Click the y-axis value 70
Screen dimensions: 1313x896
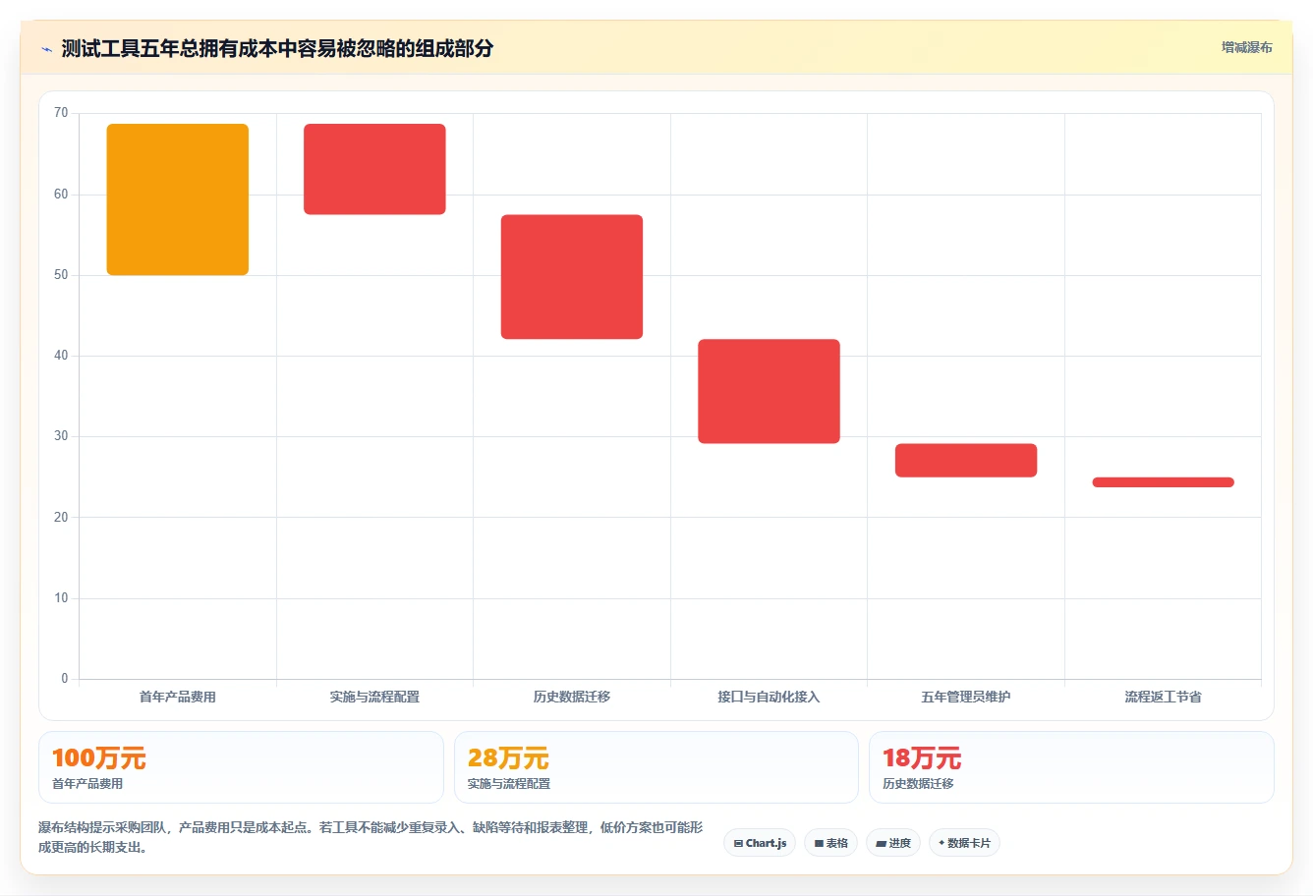(61, 113)
